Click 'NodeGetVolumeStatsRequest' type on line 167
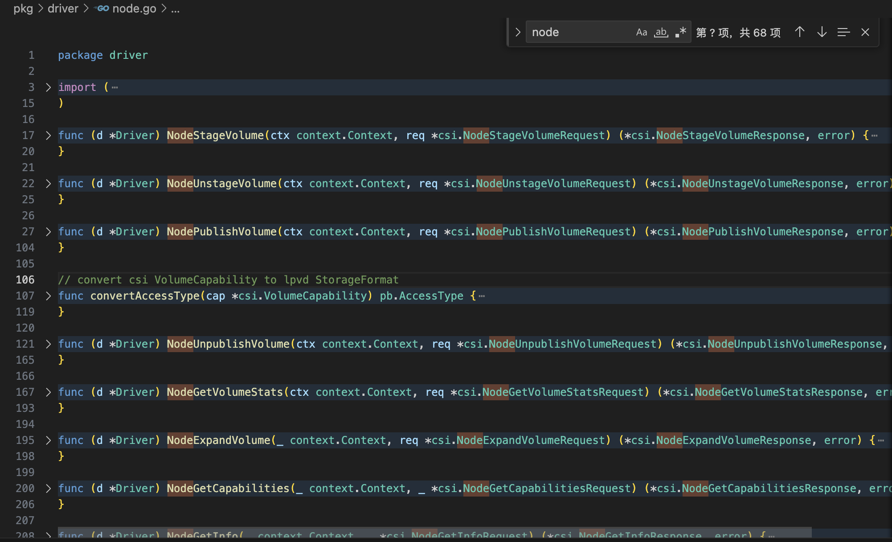The image size is (892, 542). click(563, 392)
